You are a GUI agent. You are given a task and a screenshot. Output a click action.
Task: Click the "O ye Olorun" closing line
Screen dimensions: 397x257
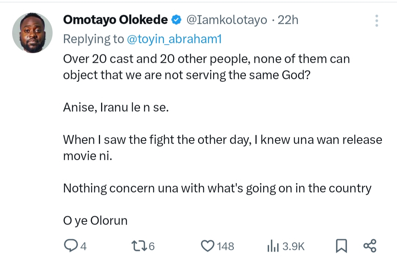[95, 221]
